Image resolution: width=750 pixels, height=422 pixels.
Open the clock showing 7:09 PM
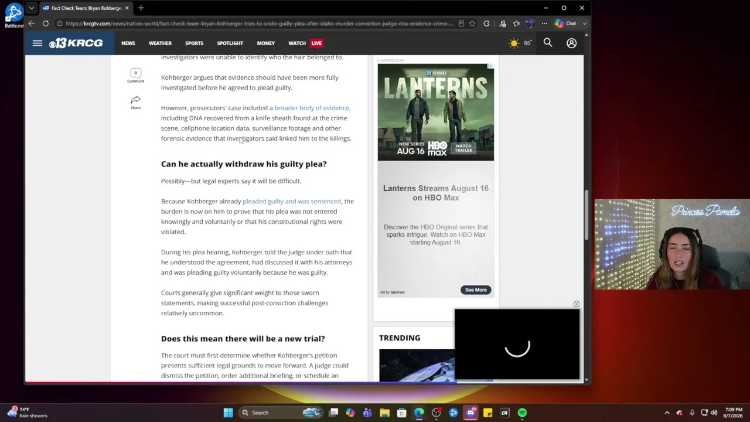pos(733,413)
